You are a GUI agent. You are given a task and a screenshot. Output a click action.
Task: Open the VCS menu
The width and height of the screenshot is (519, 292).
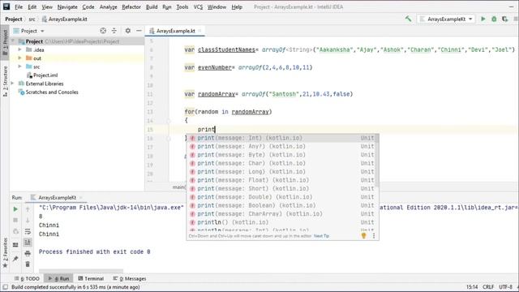click(x=198, y=7)
